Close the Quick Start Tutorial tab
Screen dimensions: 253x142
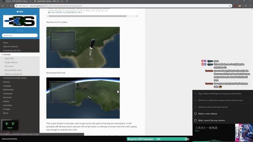pyautogui.click(x=62, y=1)
